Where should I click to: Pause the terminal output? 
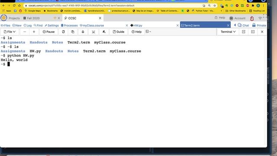[x=48, y=32]
